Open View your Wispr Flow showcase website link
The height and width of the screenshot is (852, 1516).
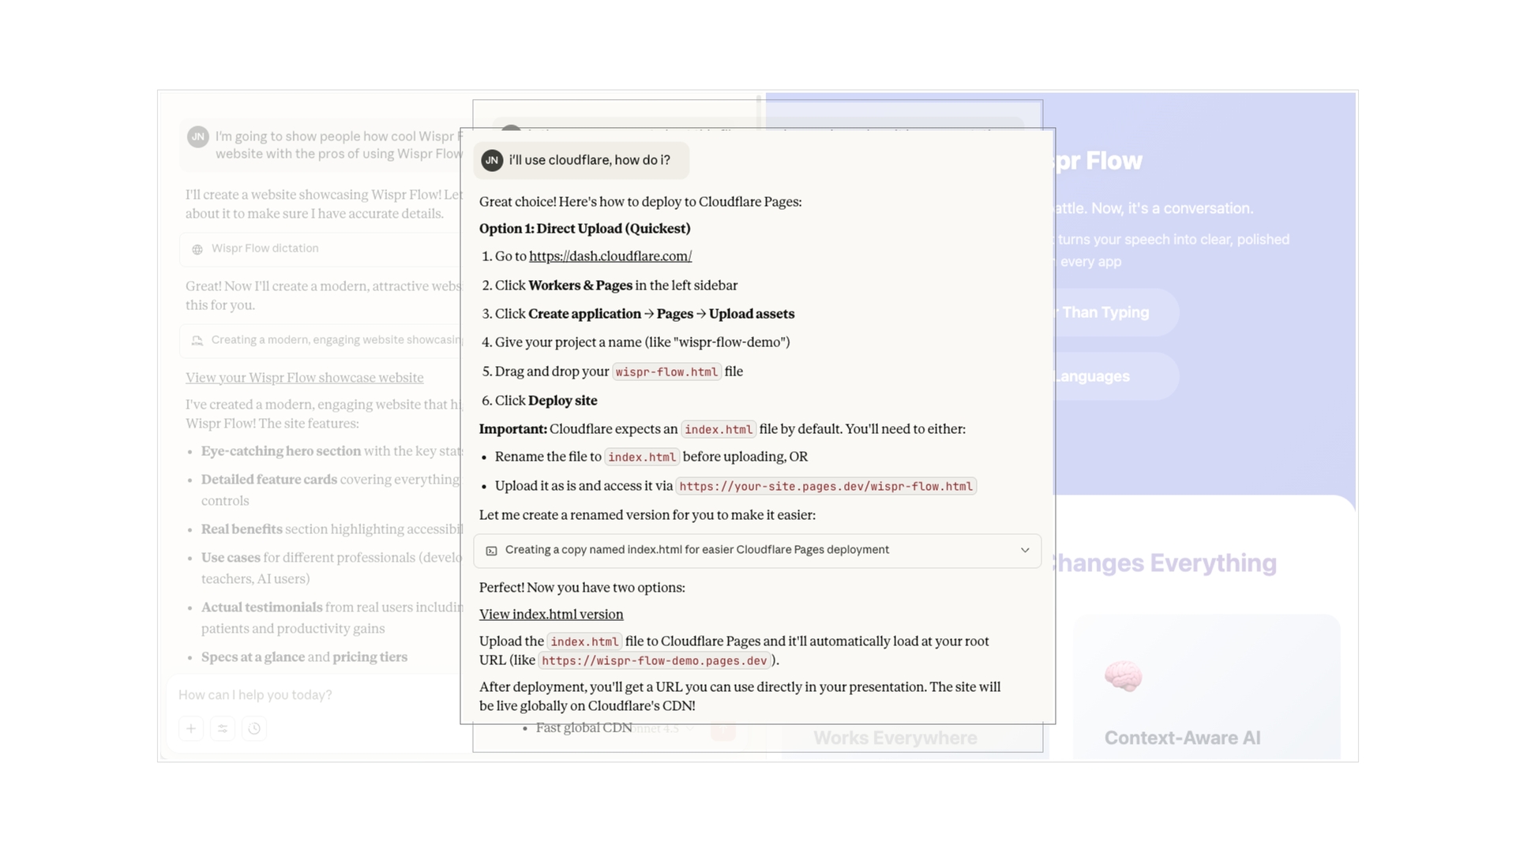coord(304,378)
